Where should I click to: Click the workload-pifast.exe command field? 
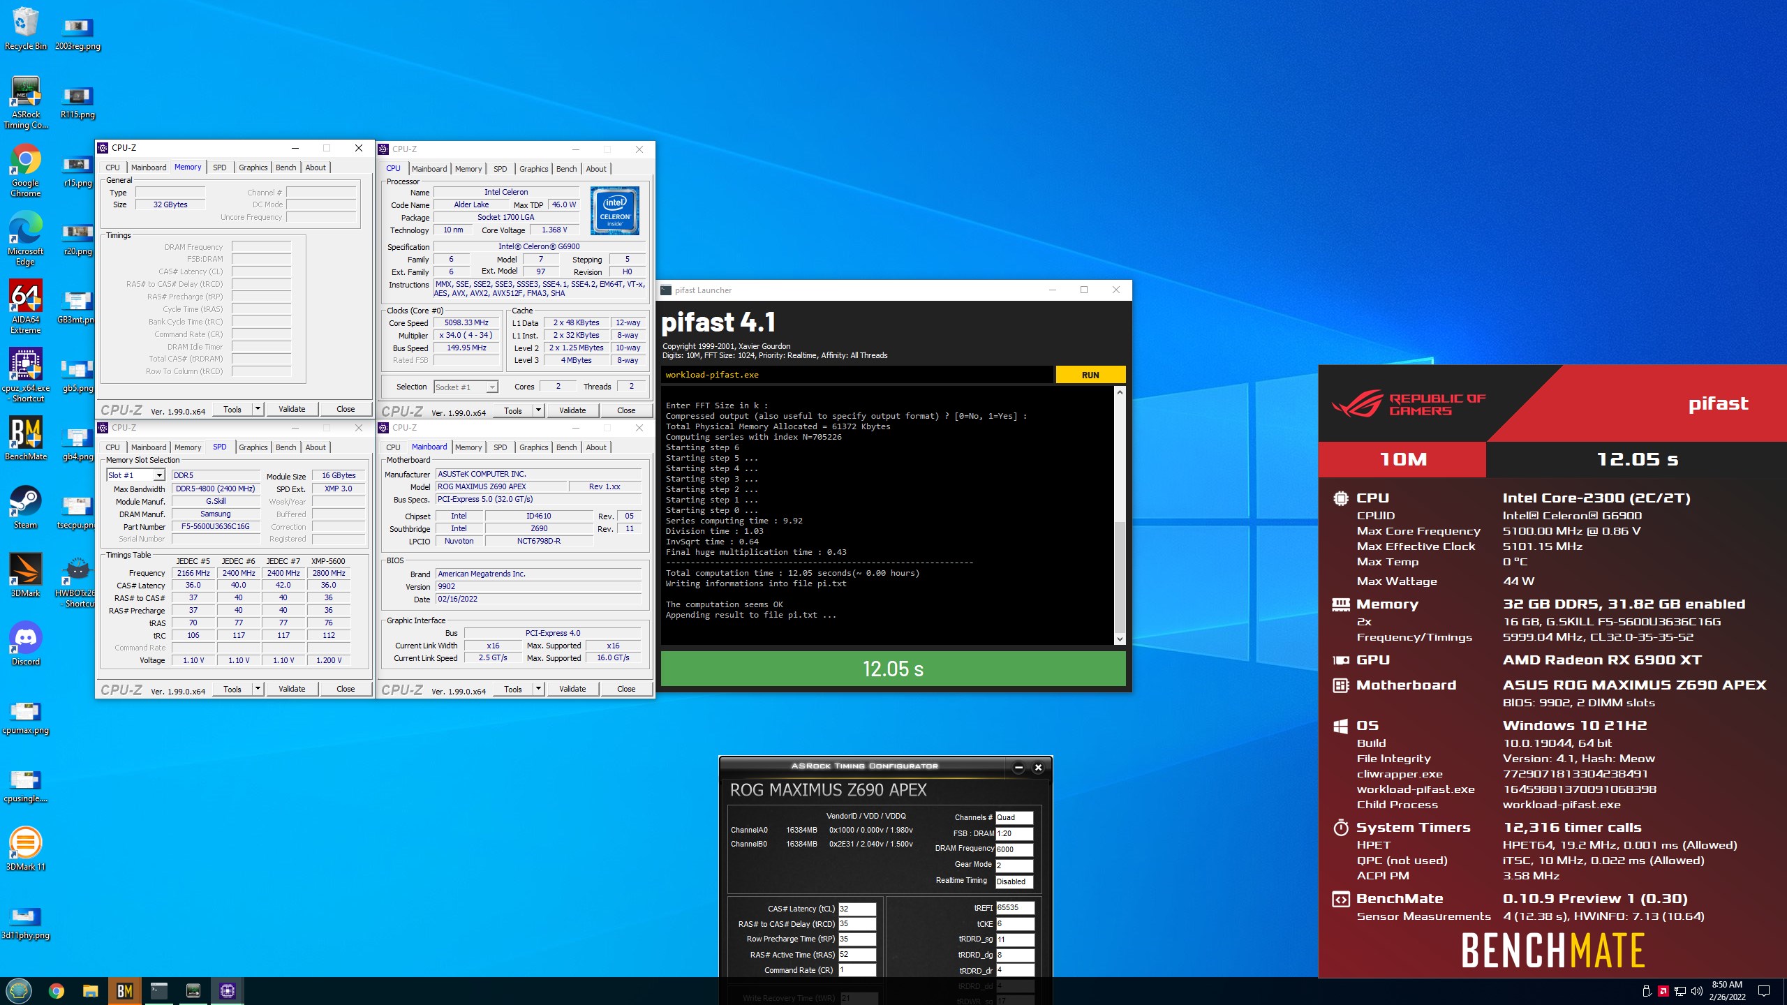coord(857,375)
